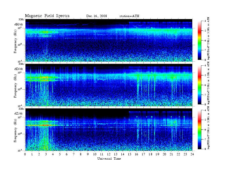Click hour "12" on the Universal Time axis
The height and width of the screenshot is (177, 229).
(109, 154)
